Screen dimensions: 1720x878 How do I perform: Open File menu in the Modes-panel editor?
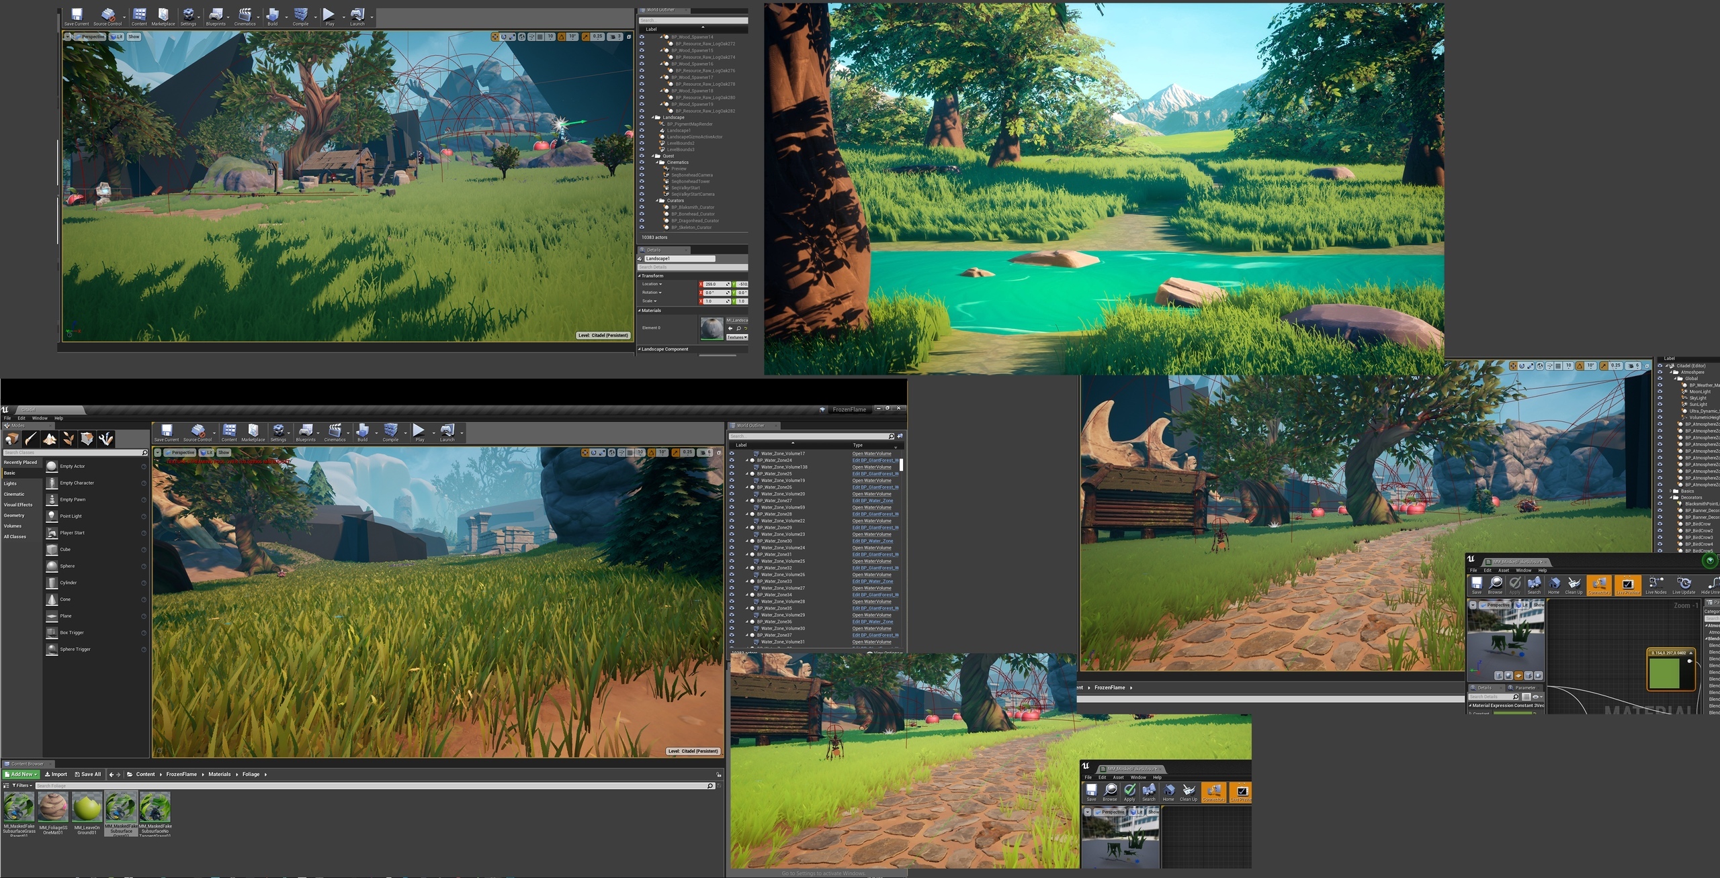[7, 418]
